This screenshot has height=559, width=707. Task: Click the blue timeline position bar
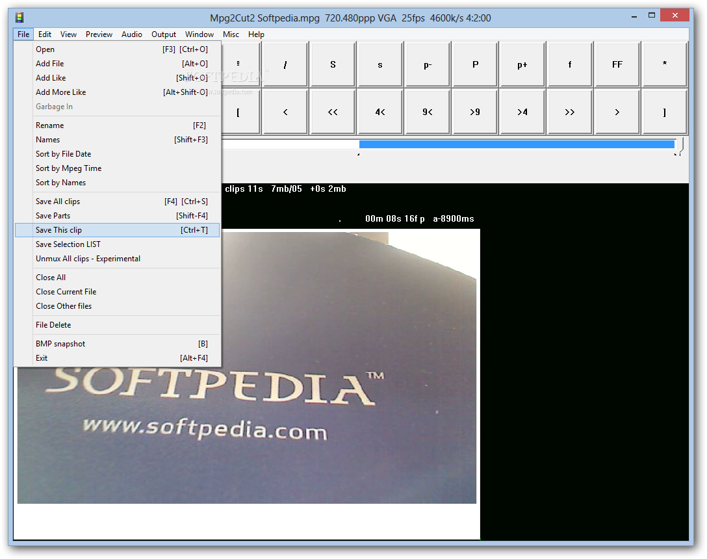pyautogui.click(x=517, y=144)
